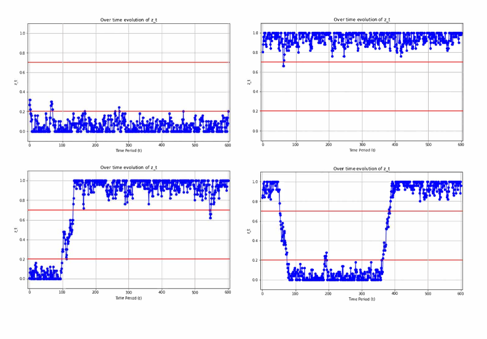Click y-axis tick '0.4' on top-left plot
Viewport: 487px width, 339px height.
pos(22,92)
